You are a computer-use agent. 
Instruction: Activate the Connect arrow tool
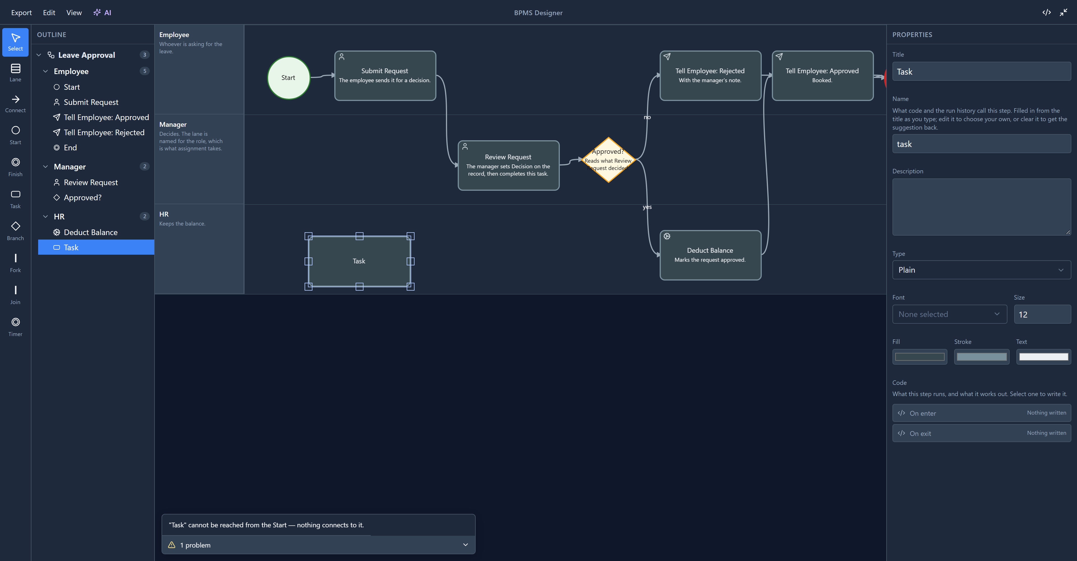[x=15, y=104]
